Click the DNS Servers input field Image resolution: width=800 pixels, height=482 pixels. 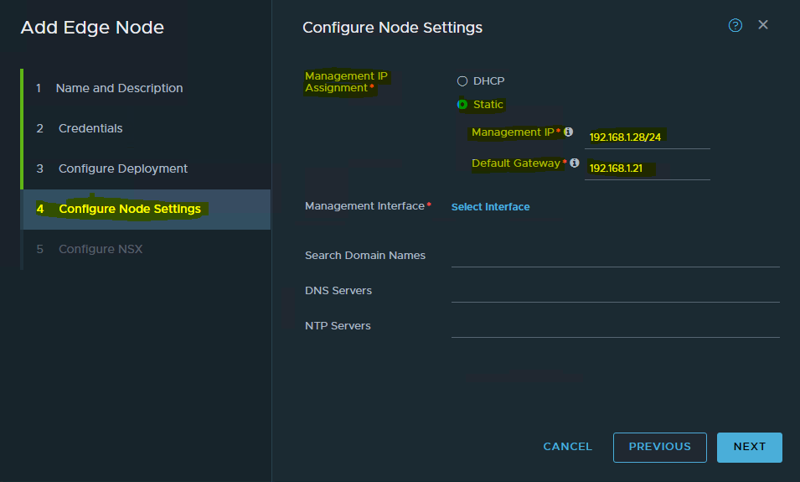pyautogui.click(x=616, y=291)
